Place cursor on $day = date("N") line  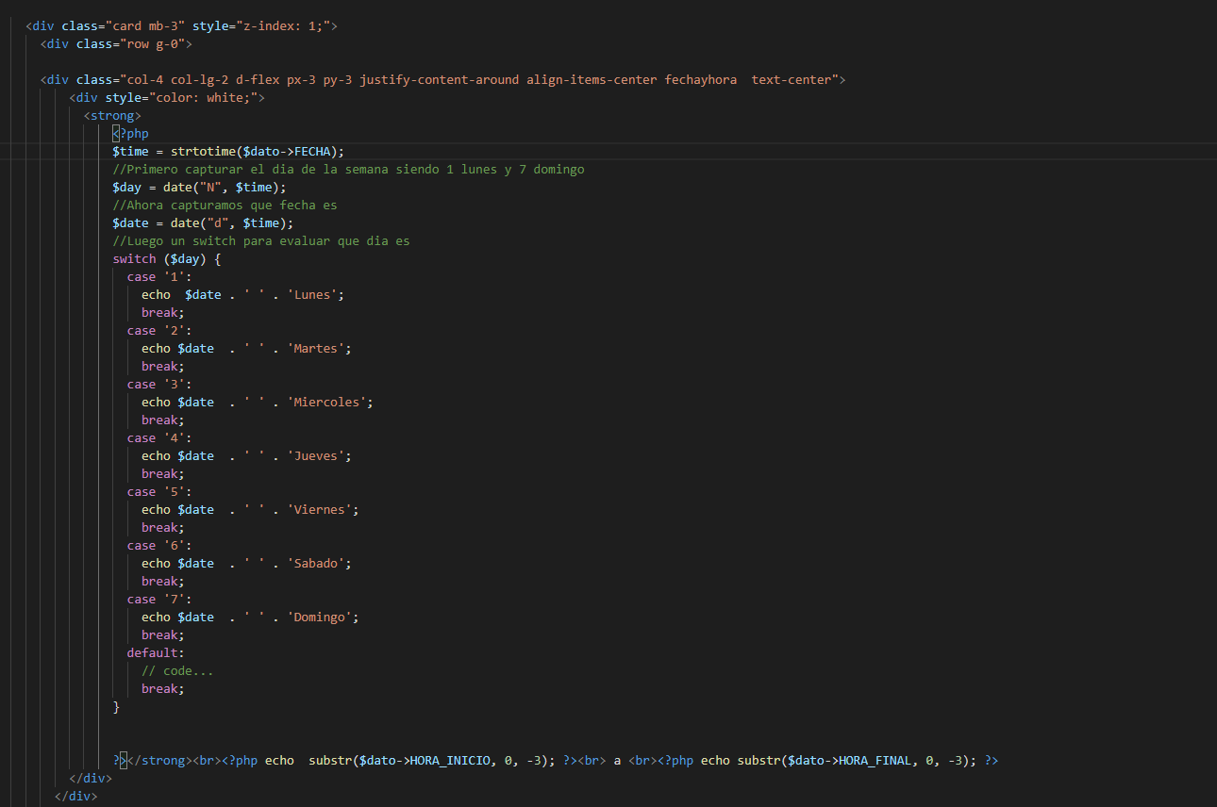pyautogui.click(x=200, y=187)
